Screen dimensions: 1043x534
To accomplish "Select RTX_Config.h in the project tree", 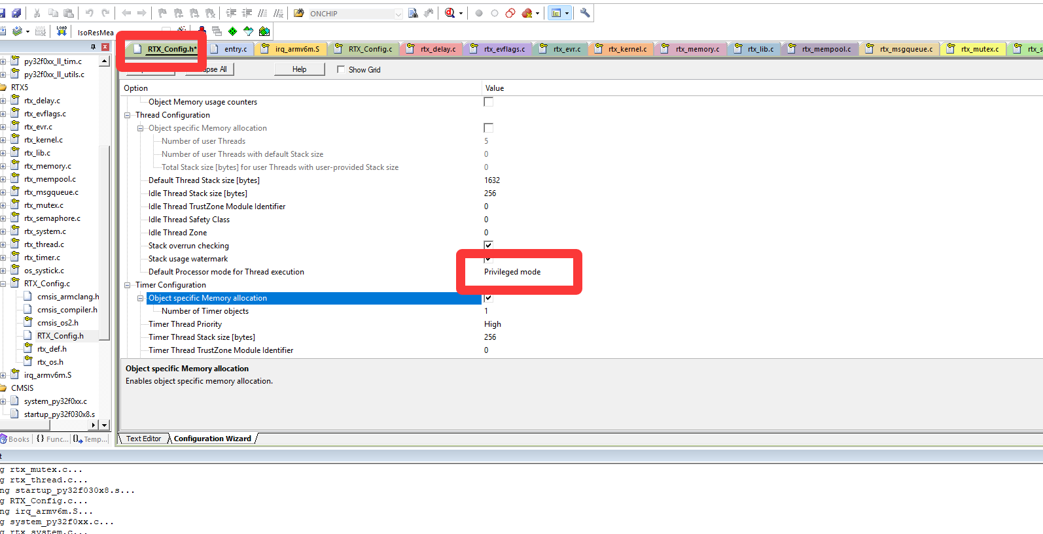I will click(60, 336).
